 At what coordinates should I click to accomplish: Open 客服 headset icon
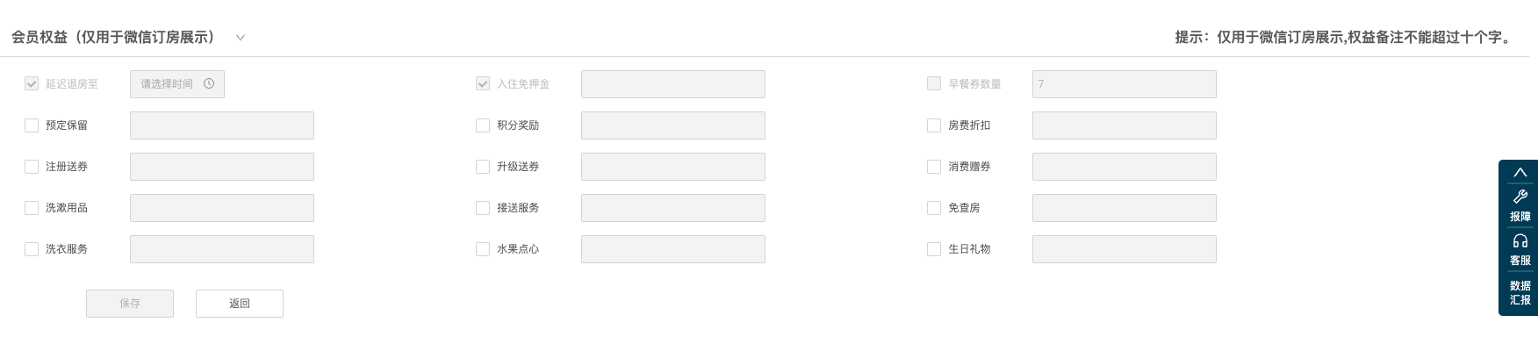click(1520, 240)
